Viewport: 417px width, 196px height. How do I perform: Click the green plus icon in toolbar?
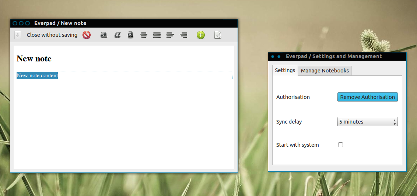click(x=201, y=35)
